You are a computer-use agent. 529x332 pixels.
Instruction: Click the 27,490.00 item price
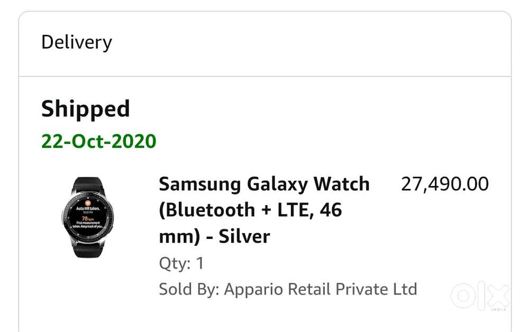coord(445,184)
